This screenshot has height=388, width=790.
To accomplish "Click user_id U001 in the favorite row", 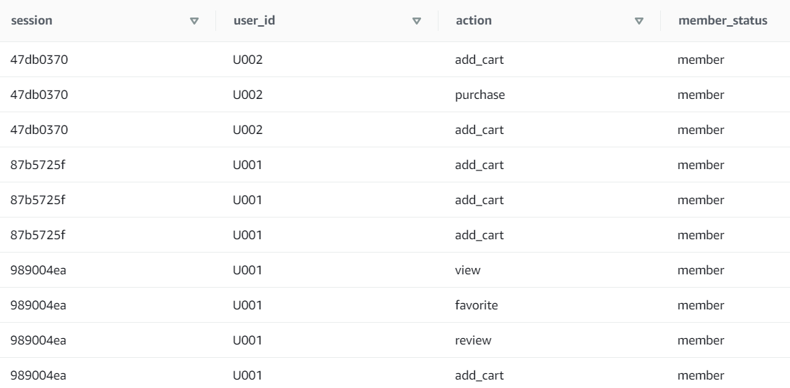I will pyautogui.click(x=248, y=305).
